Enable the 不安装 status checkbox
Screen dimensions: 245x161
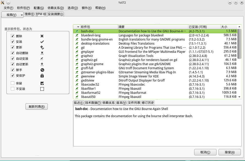(x=13, y=89)
